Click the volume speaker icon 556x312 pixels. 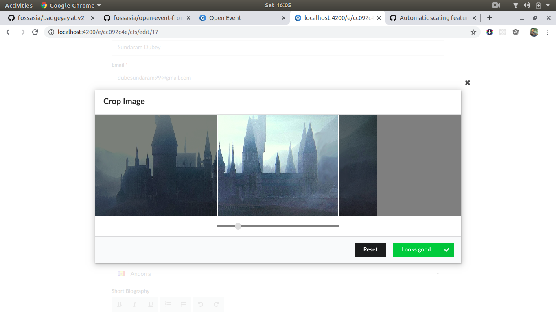[527, 5]
